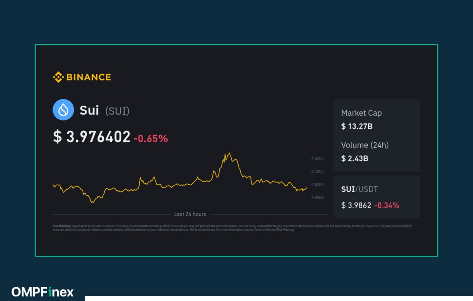Image resolution: width=473 pixels, height=301 pixels.
Task: Click the 3.9000 axis value
Action: pyautogui.click(x=317, y=197)
